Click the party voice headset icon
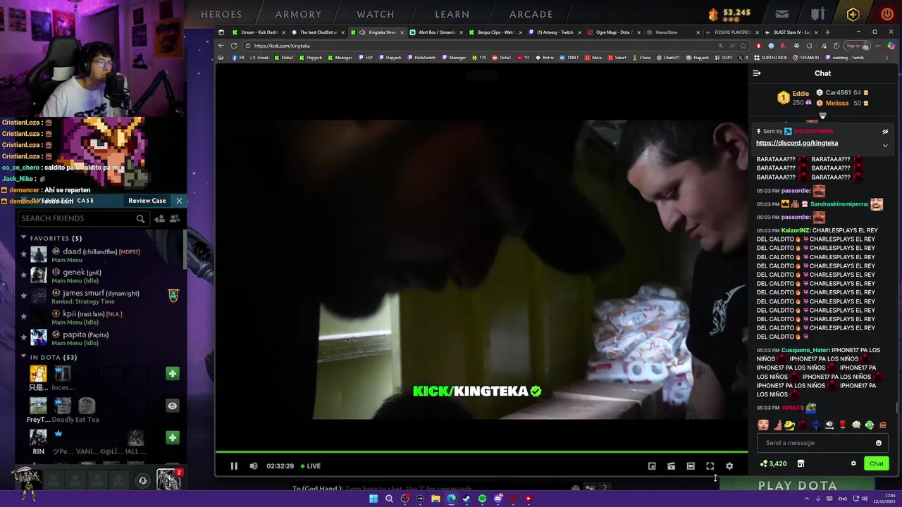Screen dimensions: 902x507 pyautogui.click(x=142, y=481)
